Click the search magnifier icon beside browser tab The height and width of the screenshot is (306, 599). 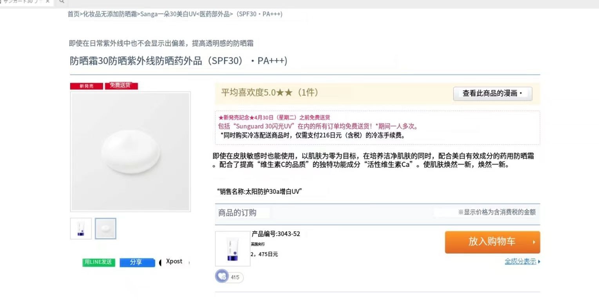62,2
